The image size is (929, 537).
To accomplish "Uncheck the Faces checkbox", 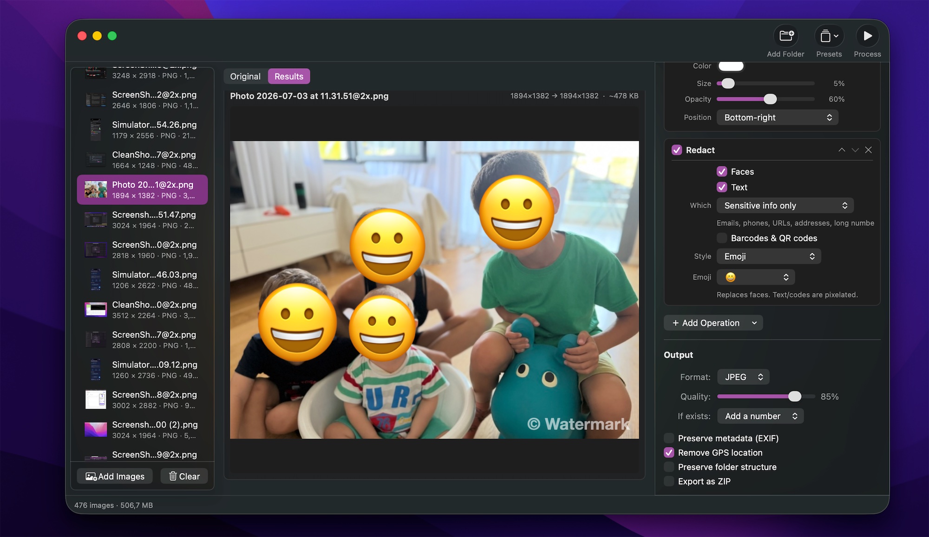I will coord(722,172).
